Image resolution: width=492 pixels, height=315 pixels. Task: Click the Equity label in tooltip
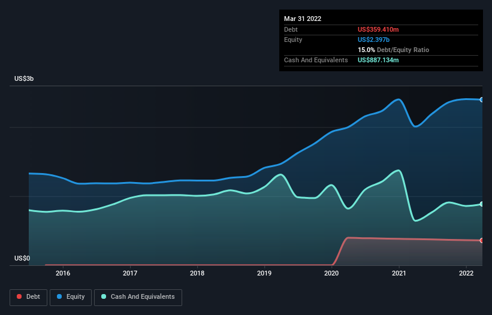pyautogui.click(x=293, y=40)
